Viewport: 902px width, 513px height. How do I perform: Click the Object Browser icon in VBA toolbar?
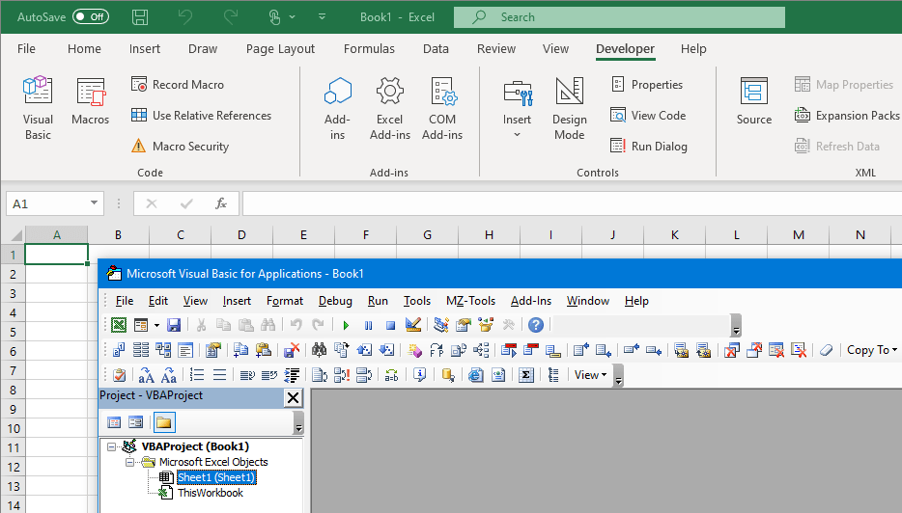tap(486, 325)
